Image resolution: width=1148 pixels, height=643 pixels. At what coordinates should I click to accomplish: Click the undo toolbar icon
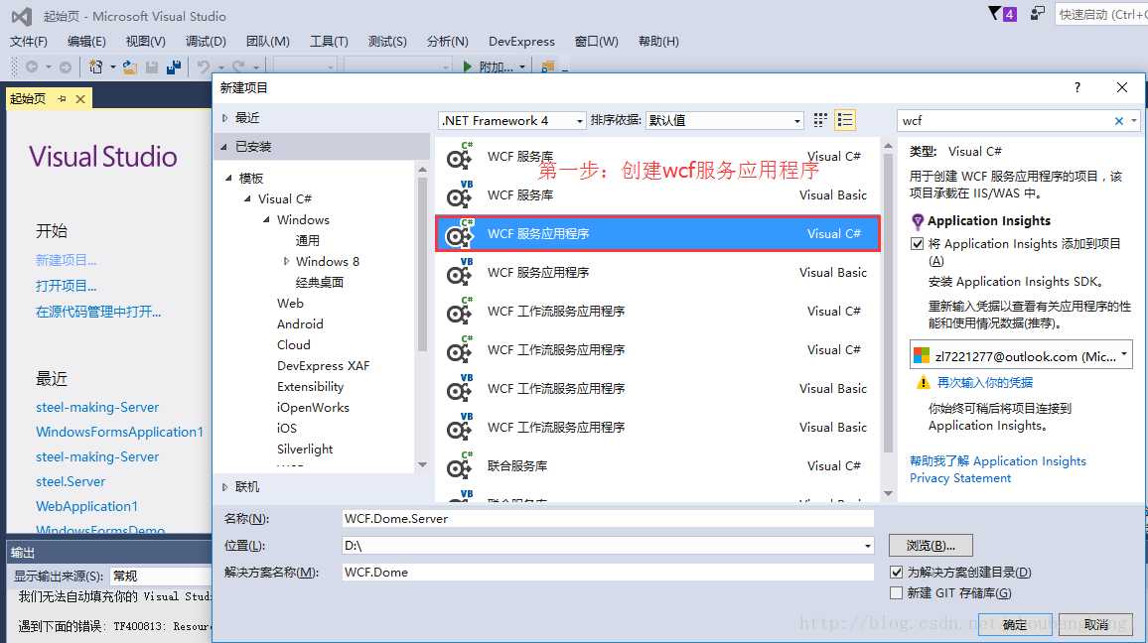coord(203,66)
